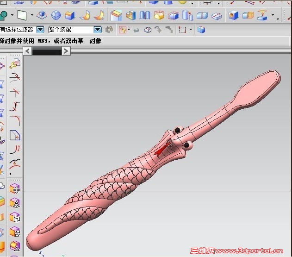This screenshot has height=257, width=292.
Task: Expand the 整个装配 scope dropdown
Action: point(98,30)
